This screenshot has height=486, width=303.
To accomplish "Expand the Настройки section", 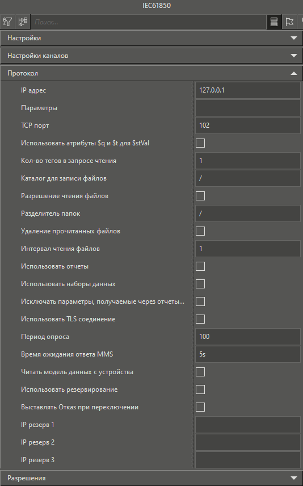I will (152, 38).
